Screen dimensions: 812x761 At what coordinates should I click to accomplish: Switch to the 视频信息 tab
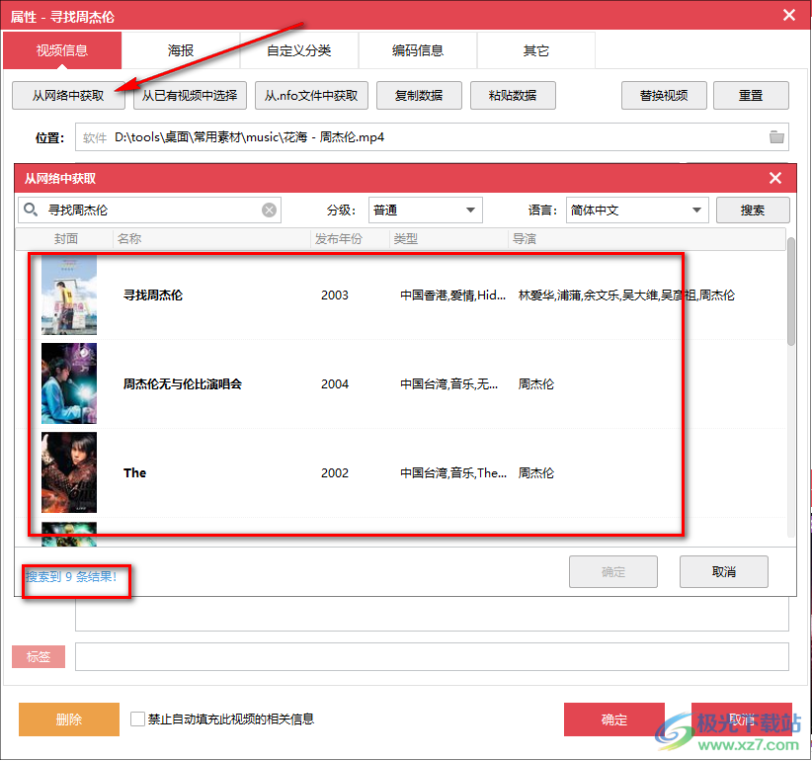tap(62, 50)
